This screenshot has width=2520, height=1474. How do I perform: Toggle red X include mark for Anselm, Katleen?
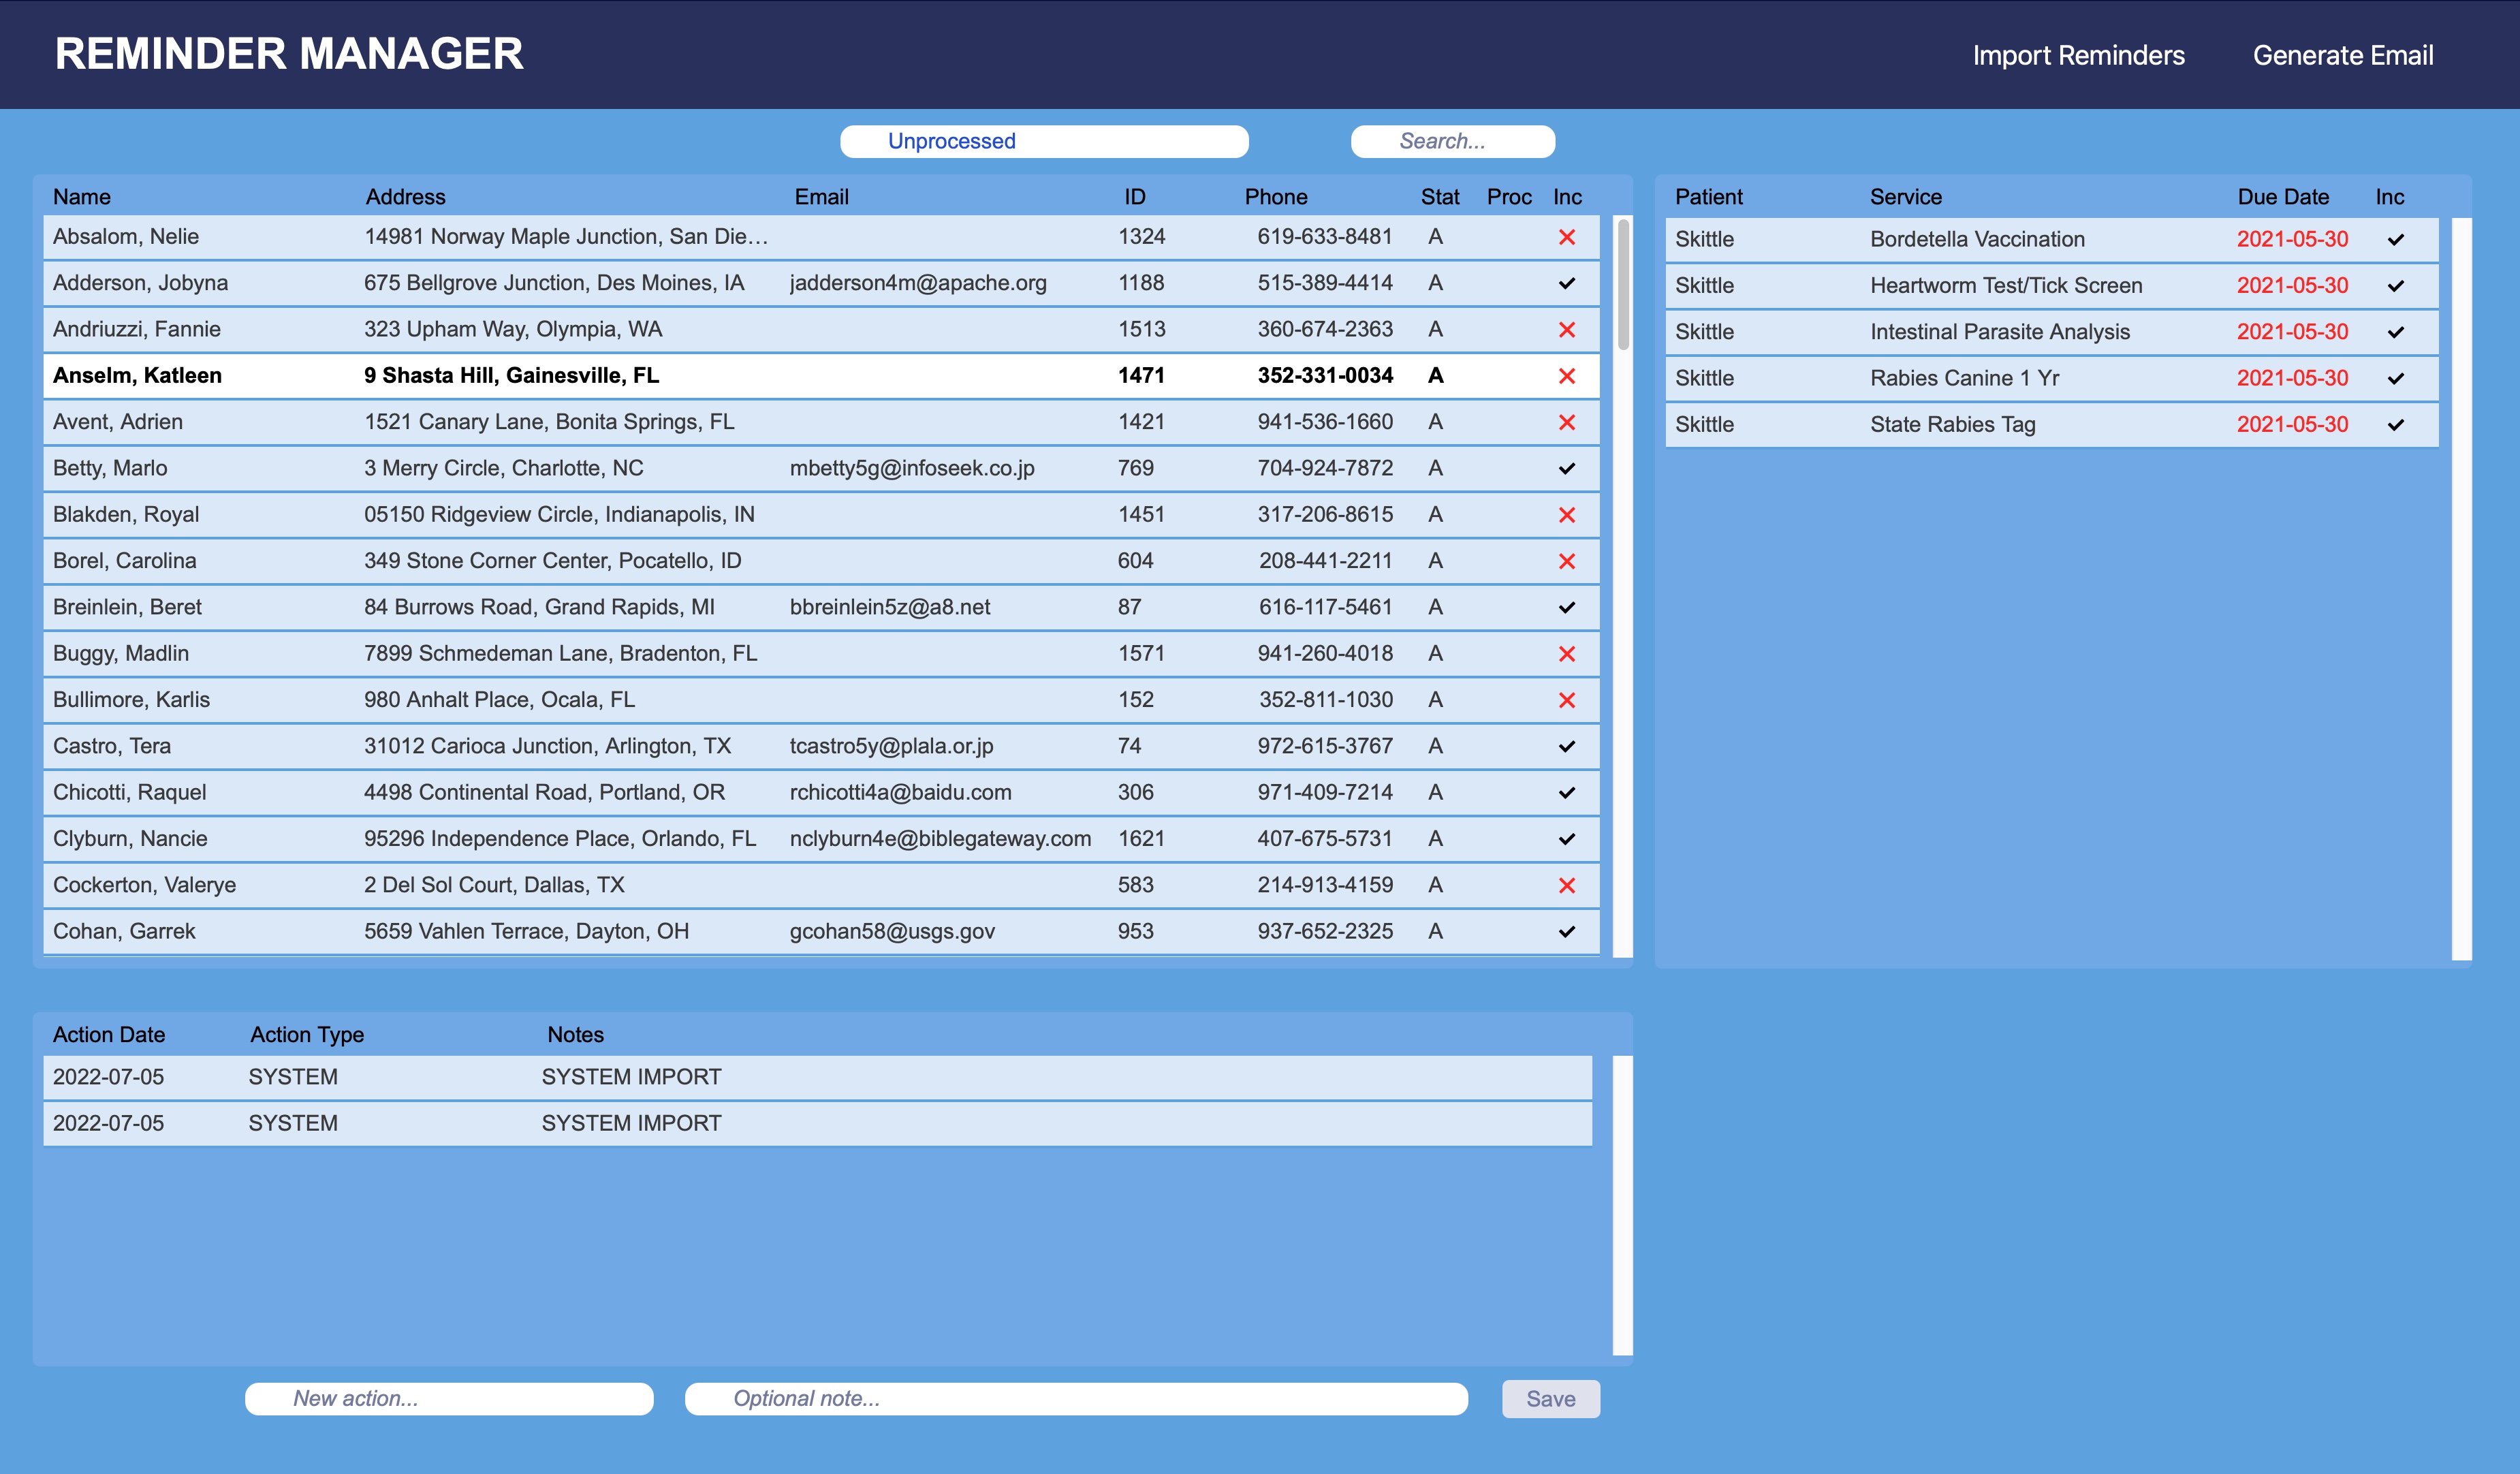(x=1566, y=376)
